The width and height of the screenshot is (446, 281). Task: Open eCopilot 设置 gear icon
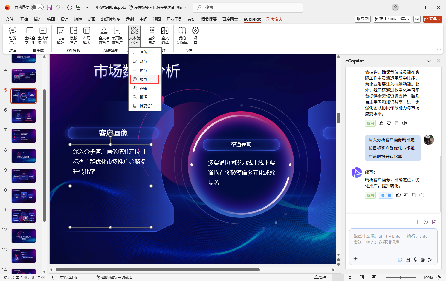tap(195, 35)
